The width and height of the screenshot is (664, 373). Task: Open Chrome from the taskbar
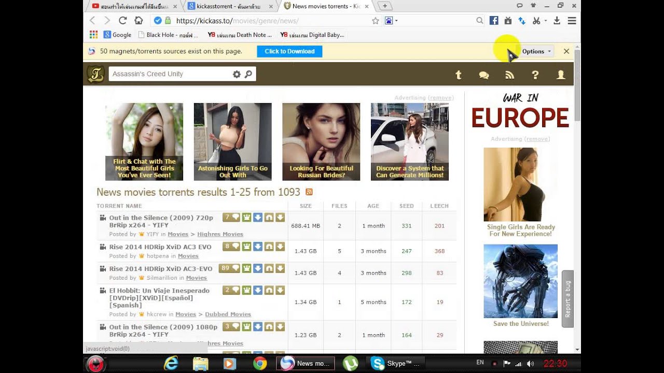tap(260, 363)
